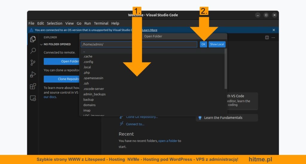Image resolution: width=306 pixels, height=164 pixels.
Task: Open the editor more actions ellipsis
Action: pos(273,37)
